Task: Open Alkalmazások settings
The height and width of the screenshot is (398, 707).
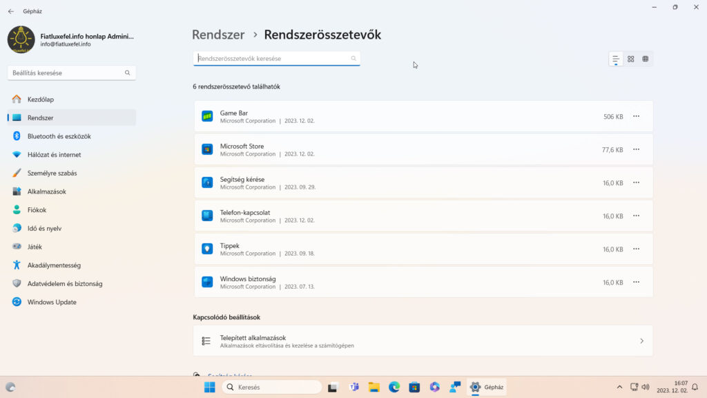Action: click(72, 192)
